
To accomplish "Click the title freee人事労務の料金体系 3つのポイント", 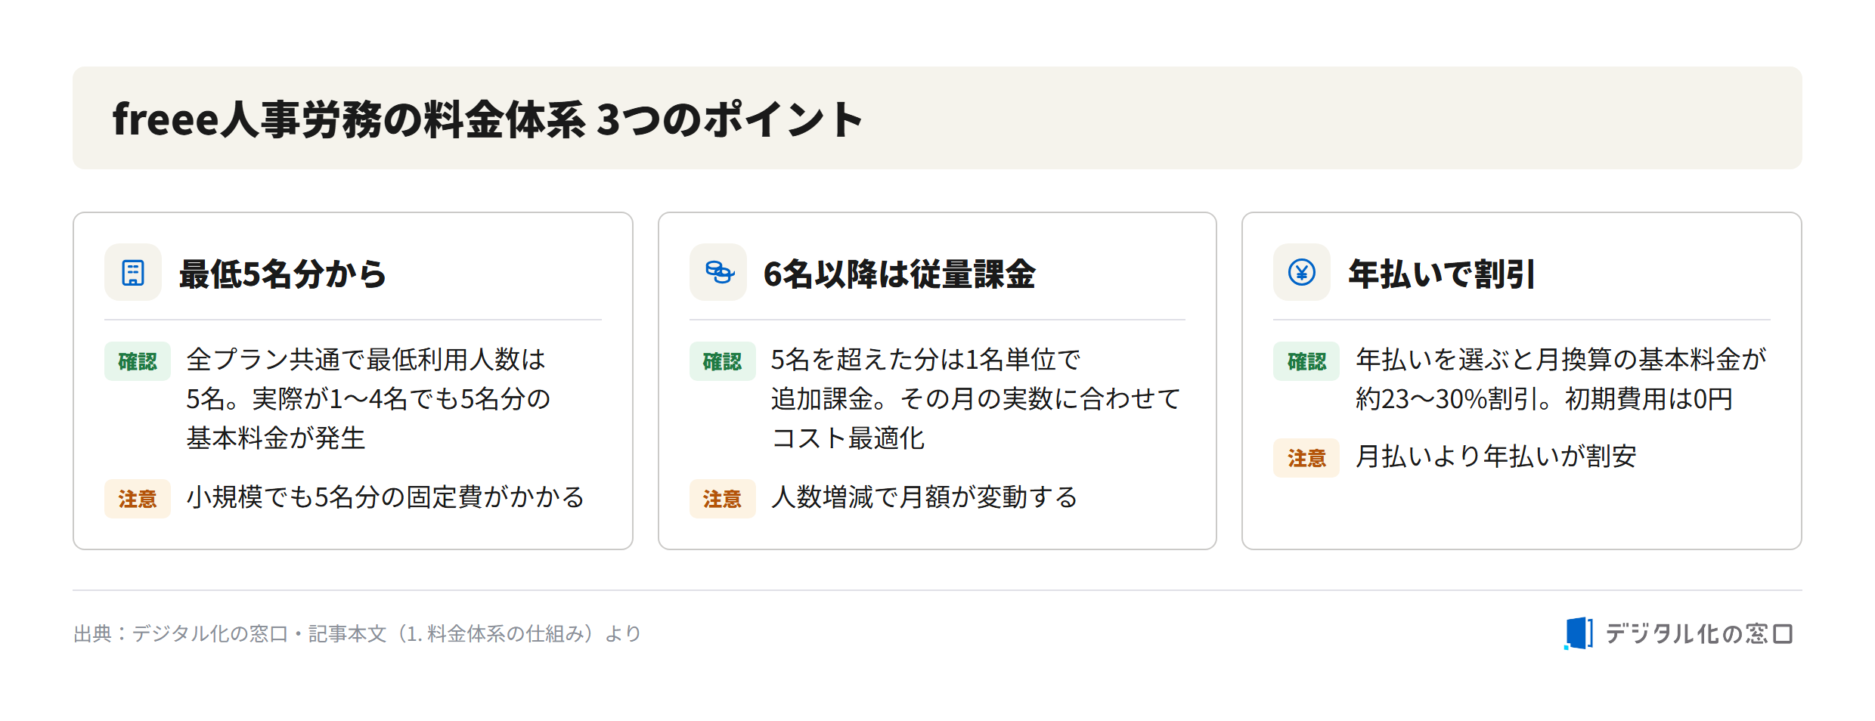I will click(x=488, y=119).
